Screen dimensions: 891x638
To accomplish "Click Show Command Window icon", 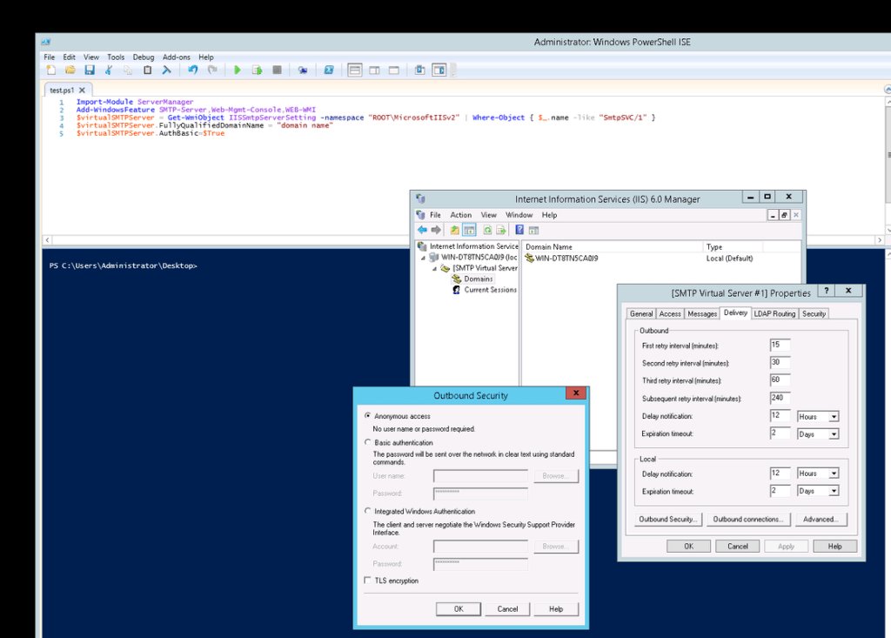I will click(x=419, y=70).
